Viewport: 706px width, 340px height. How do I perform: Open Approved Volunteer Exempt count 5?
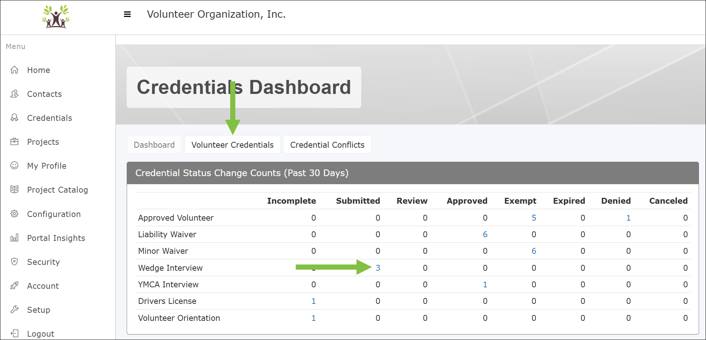534,218
